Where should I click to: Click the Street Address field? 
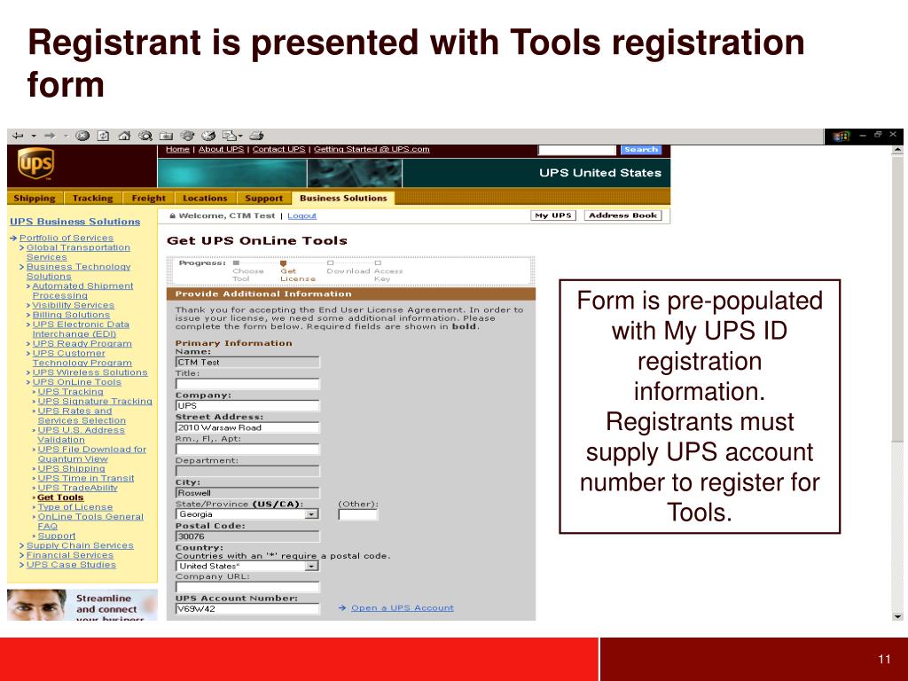(x=247, y=427)
